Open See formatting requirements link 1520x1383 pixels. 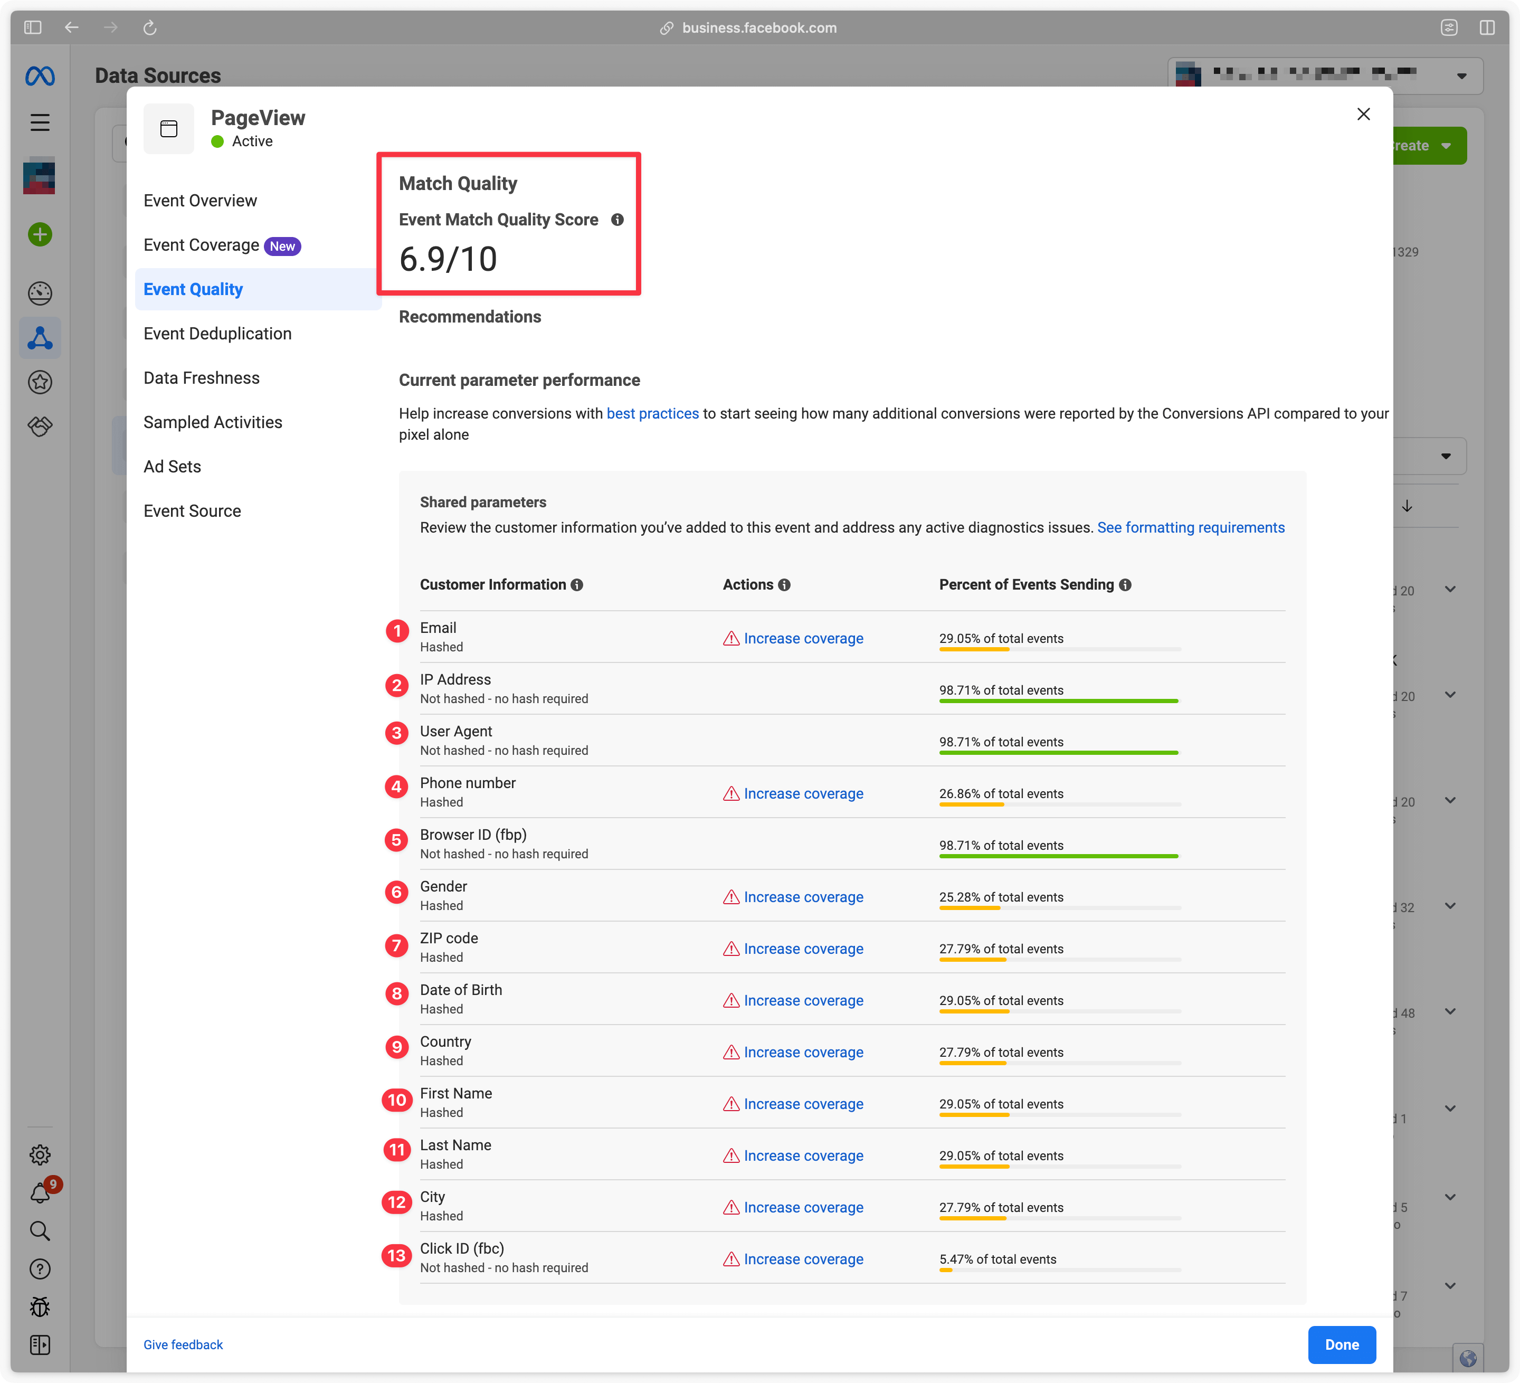click(x=1191, y=528)
